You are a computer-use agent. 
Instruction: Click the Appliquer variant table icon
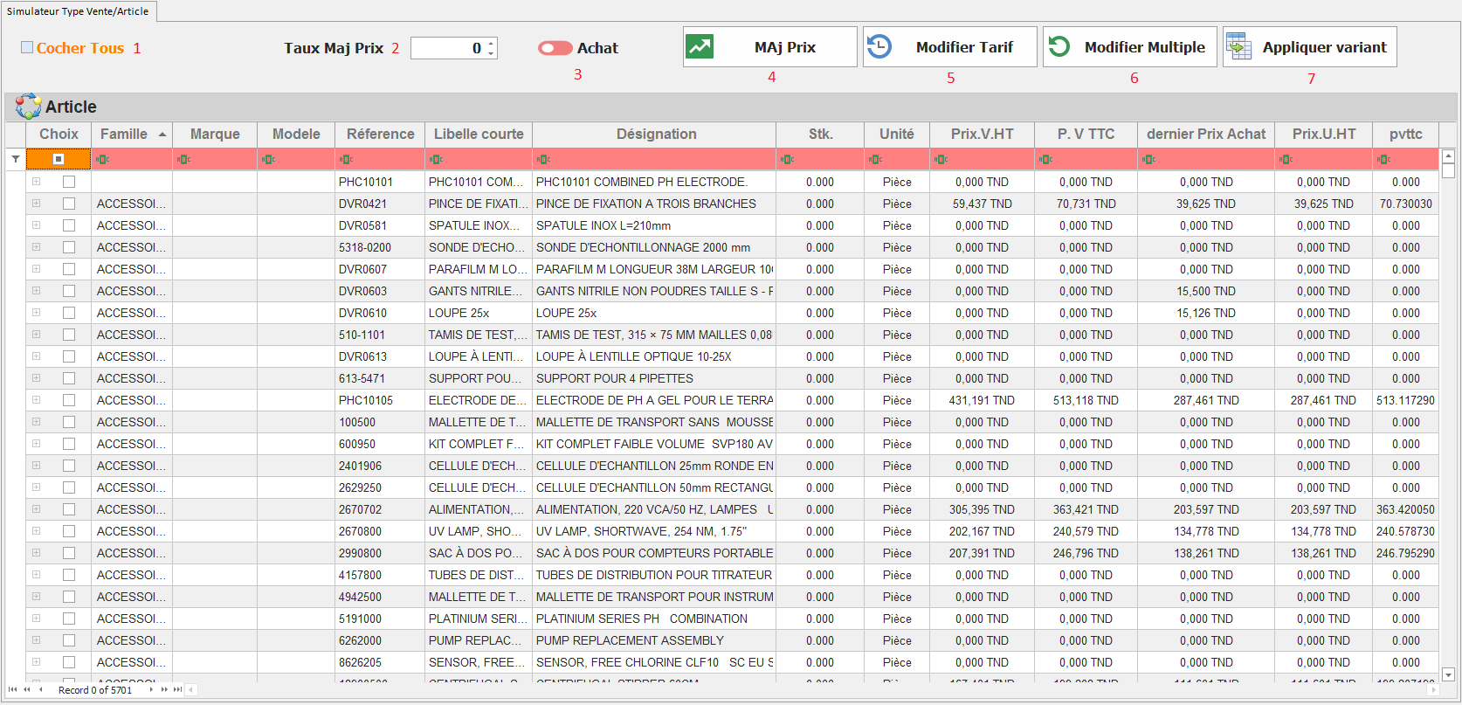[x=1238, y=46]
